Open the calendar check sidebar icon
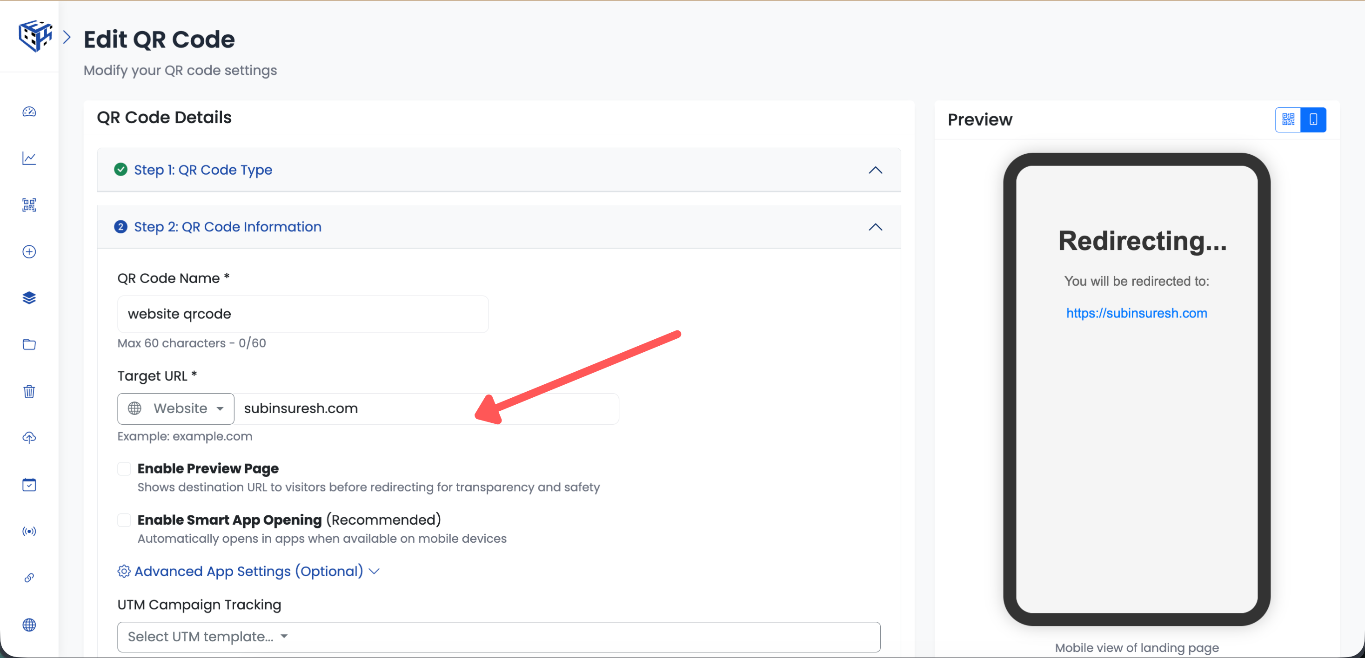This screenshot has width=1365, height=658. [29, 484]
